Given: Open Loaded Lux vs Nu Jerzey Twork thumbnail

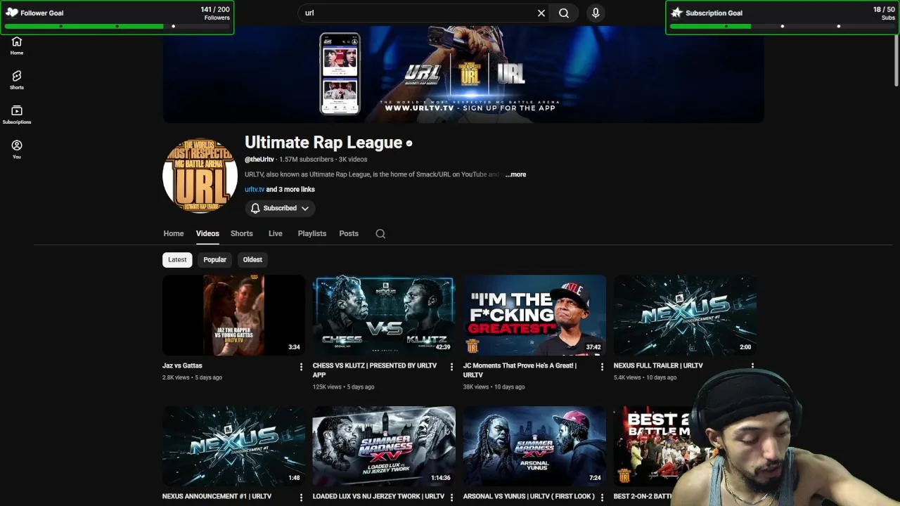Looking at the screenshot, I should (384, 446).
